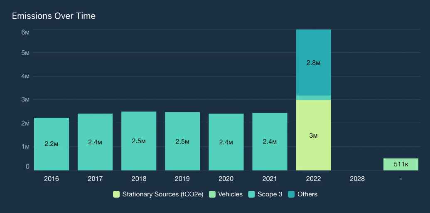Image resolution: width=430 pixels, height=213 pixels.
Task: Select the 2018 Scope 3 bar
Action: click(139, 141)
